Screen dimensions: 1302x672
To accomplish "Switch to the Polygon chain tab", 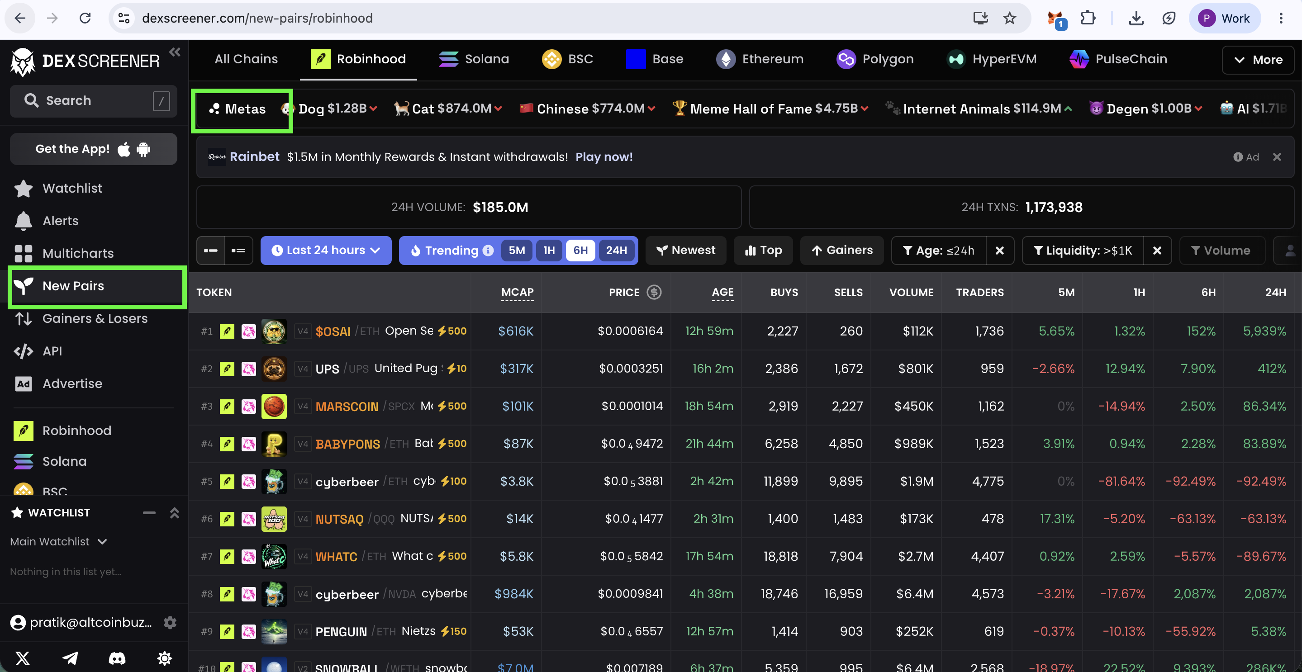I will click(875, 59).
